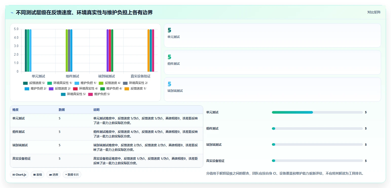The image size is (391, 188).
Task: Open the 单元测试 data card
Action: tap(272, 35)
